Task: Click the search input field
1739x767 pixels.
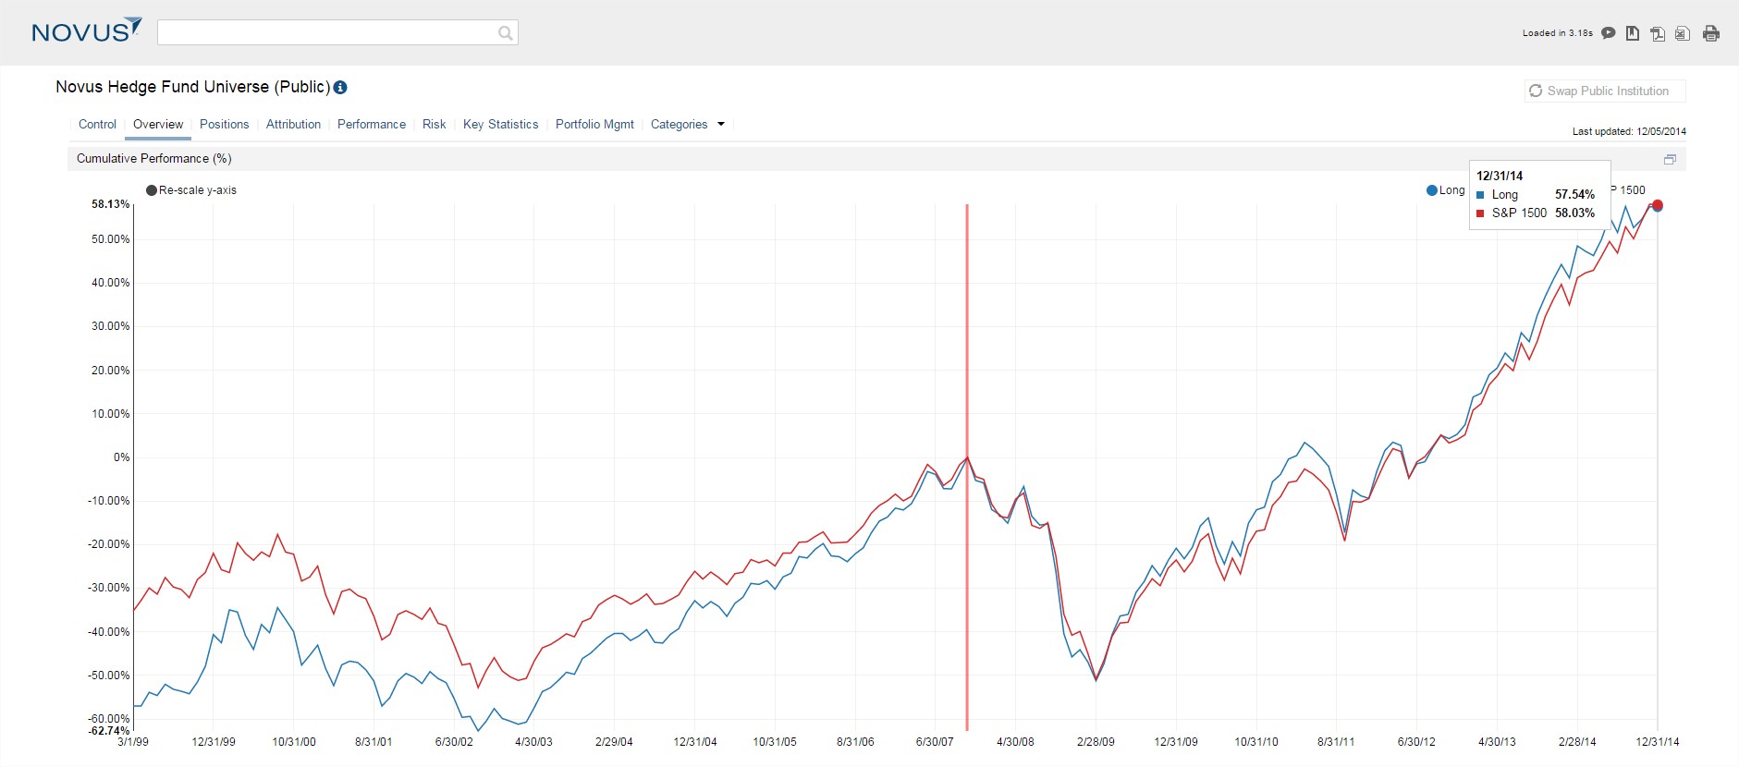Action: [337, 33]
